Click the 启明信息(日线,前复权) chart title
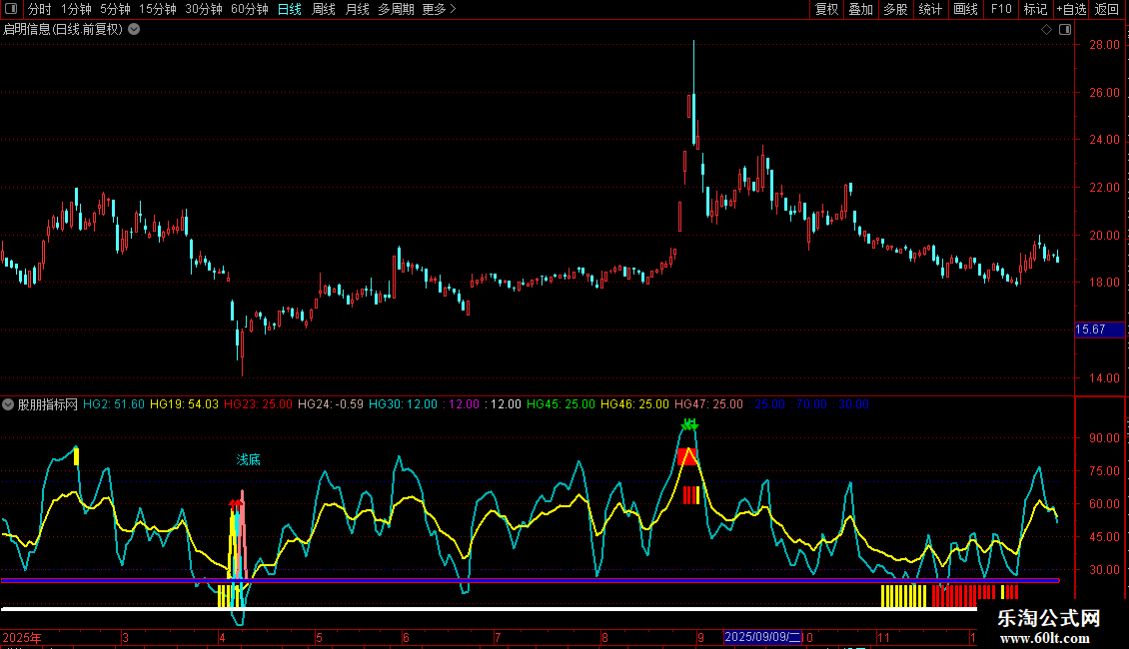The width and height of the screenshot is (1129, 649). 63,30
